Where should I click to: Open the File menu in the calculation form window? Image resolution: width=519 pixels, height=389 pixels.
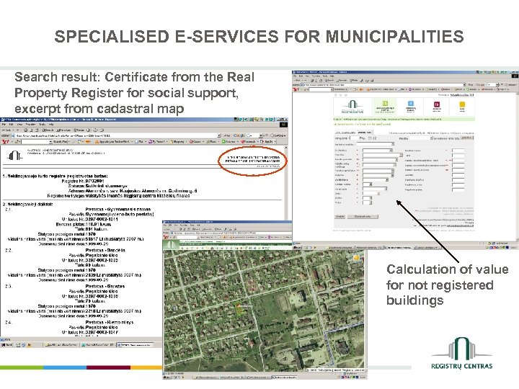pos(296,76)
